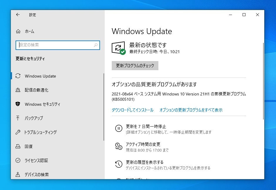This screenshot has width=276, height=190.
Task: Click the Windows Update page title
Action: [x=142, y=31]
